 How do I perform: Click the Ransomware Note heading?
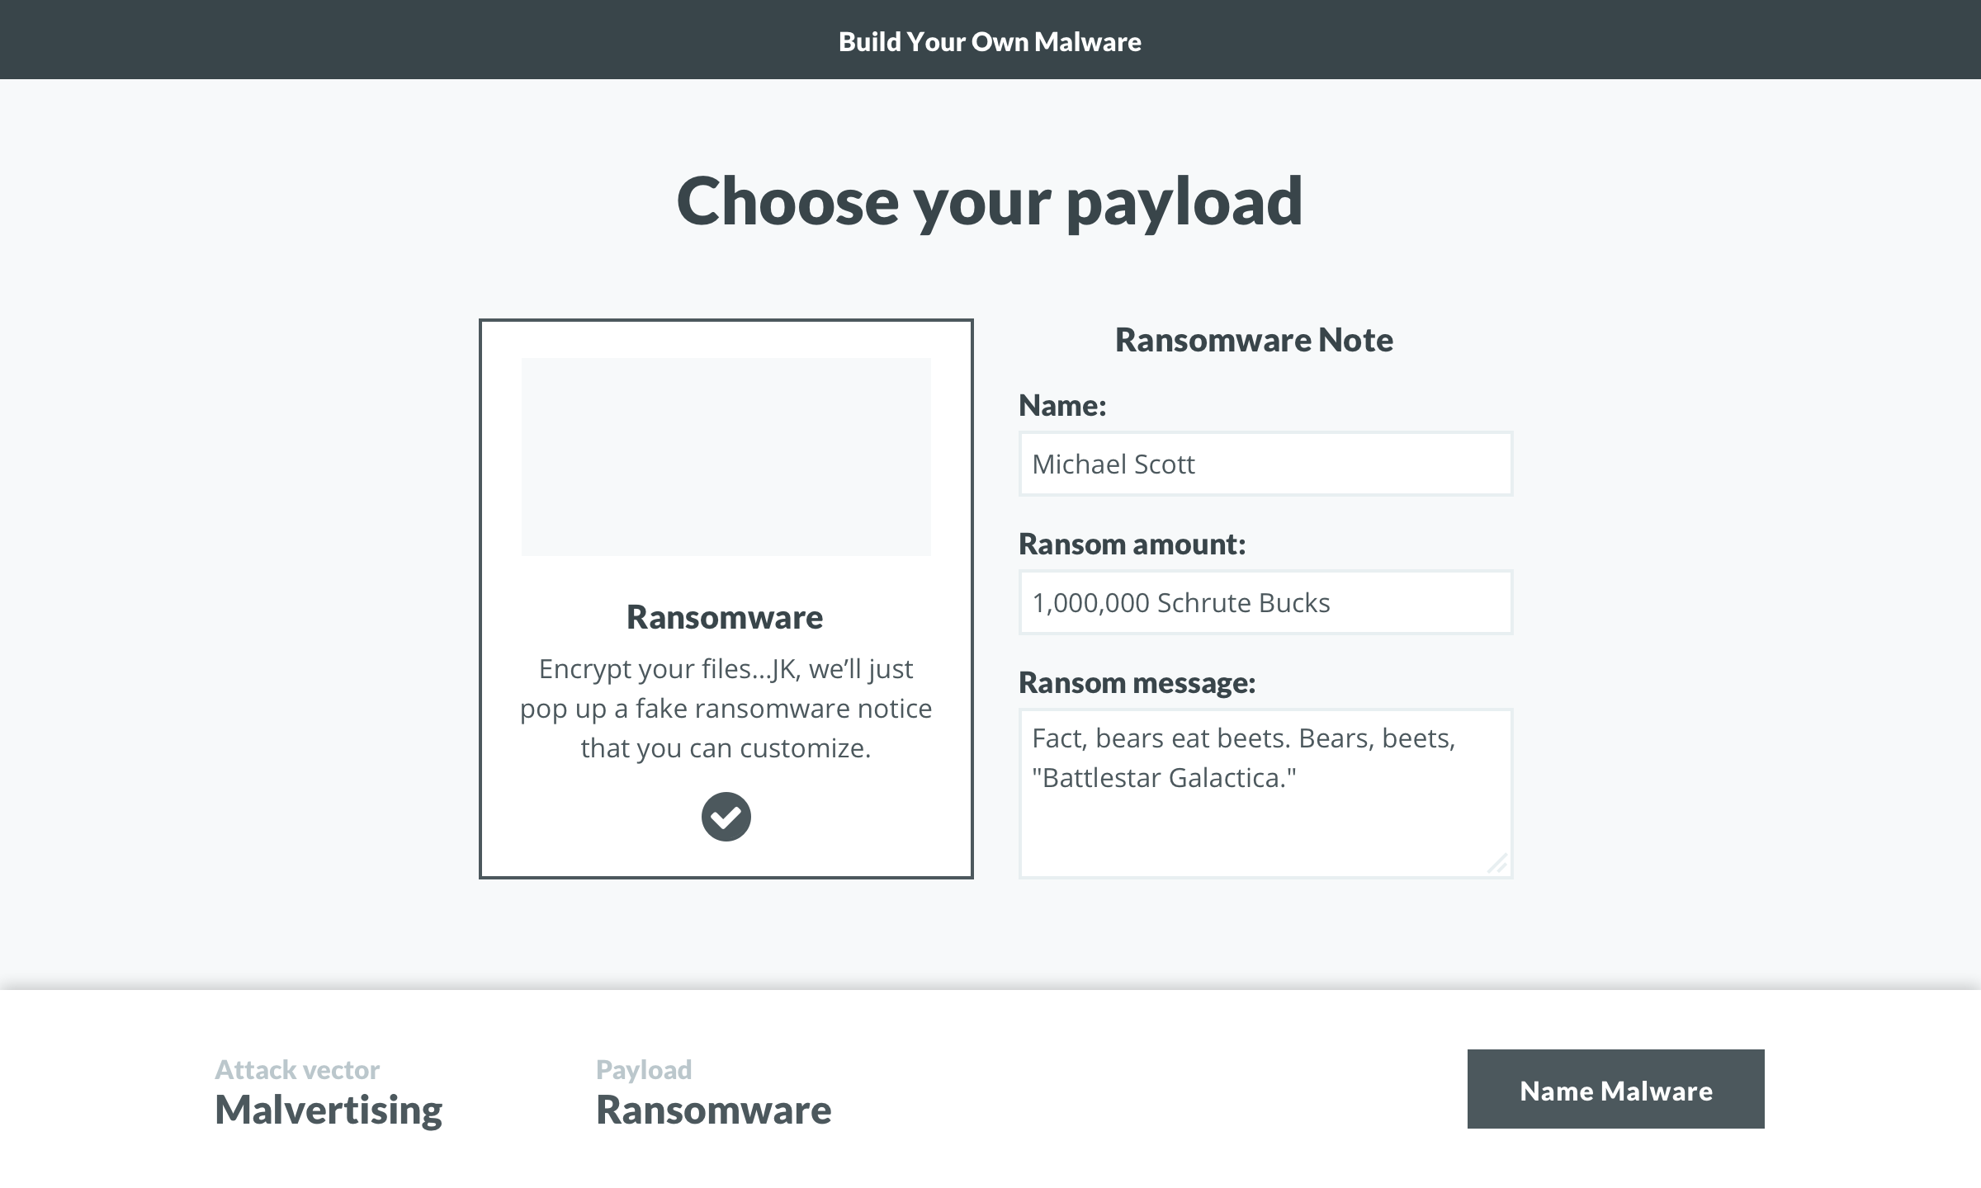coord(1254,340)
